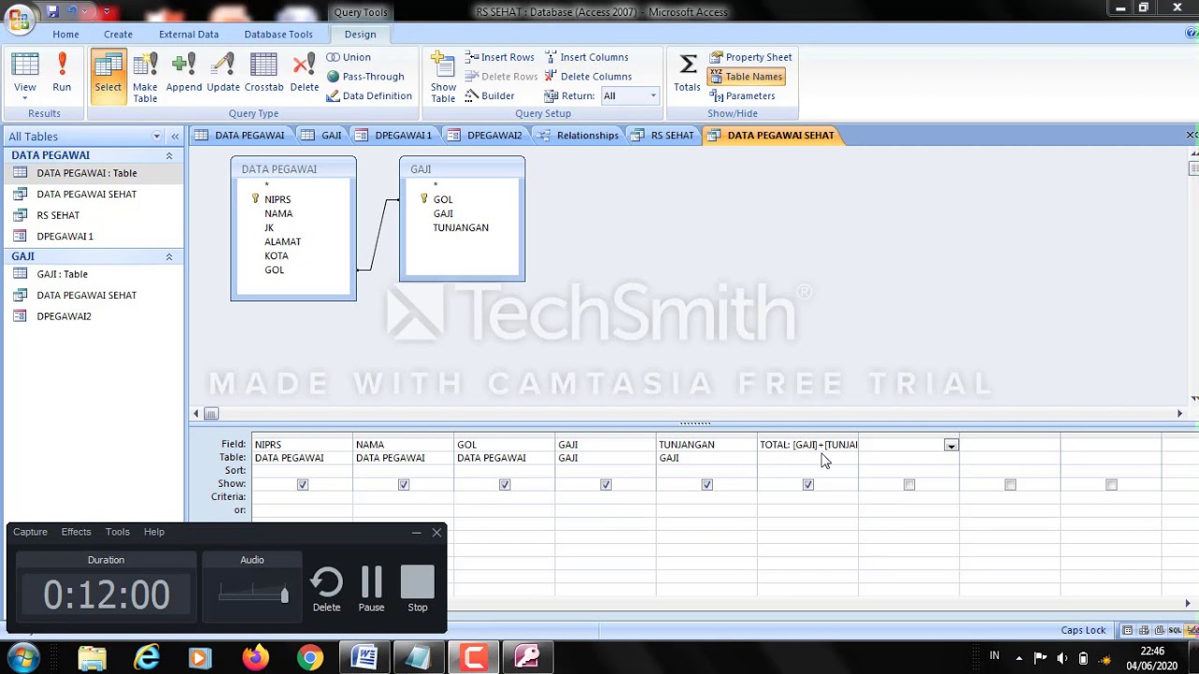The width and height of the screenshot is (1199, 674).
Task: Click Pass-Through query option
Action: (x=365, y=77)
